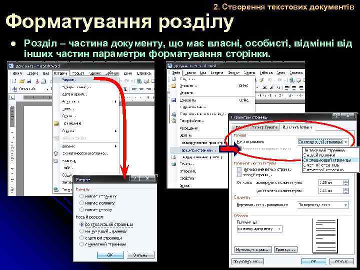
Task: Click the Printer icon beside Печать in Файл menu
Action: coord(174,164)
